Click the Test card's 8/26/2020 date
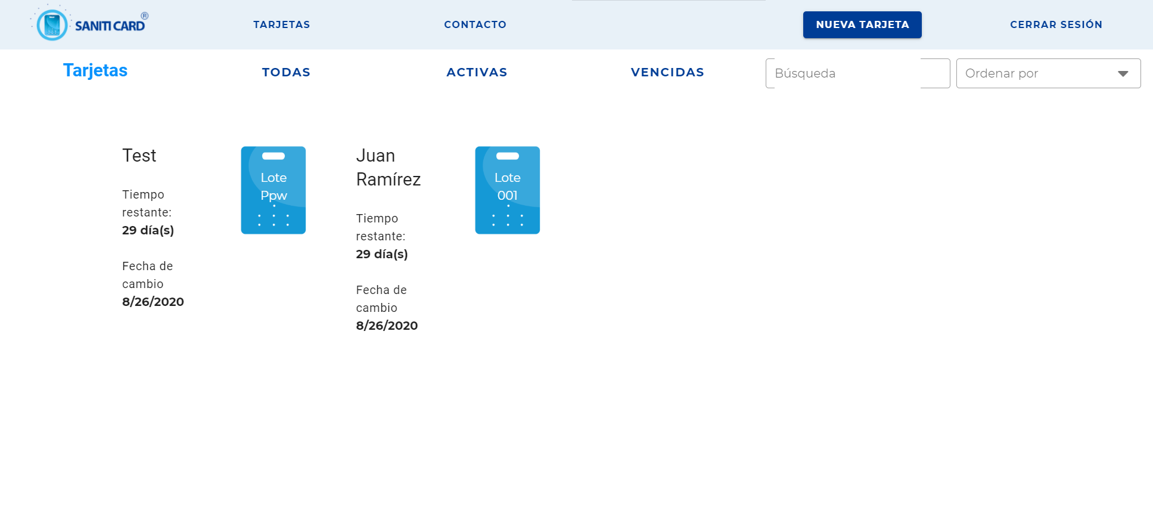1153x526 pixels. coord(153,302)
